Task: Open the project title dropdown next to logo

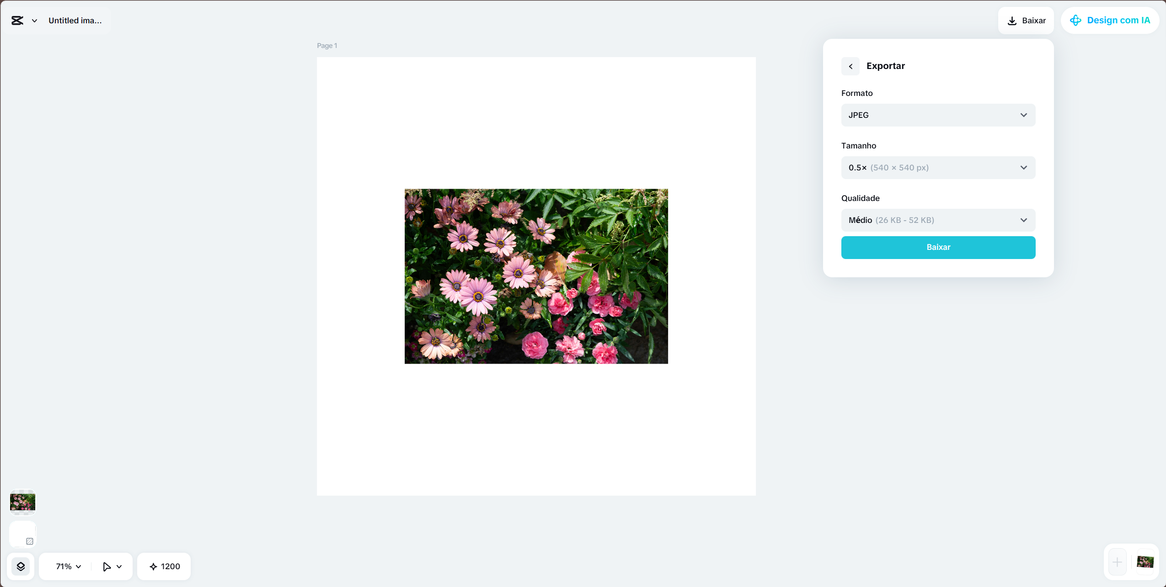Action: 34,20
